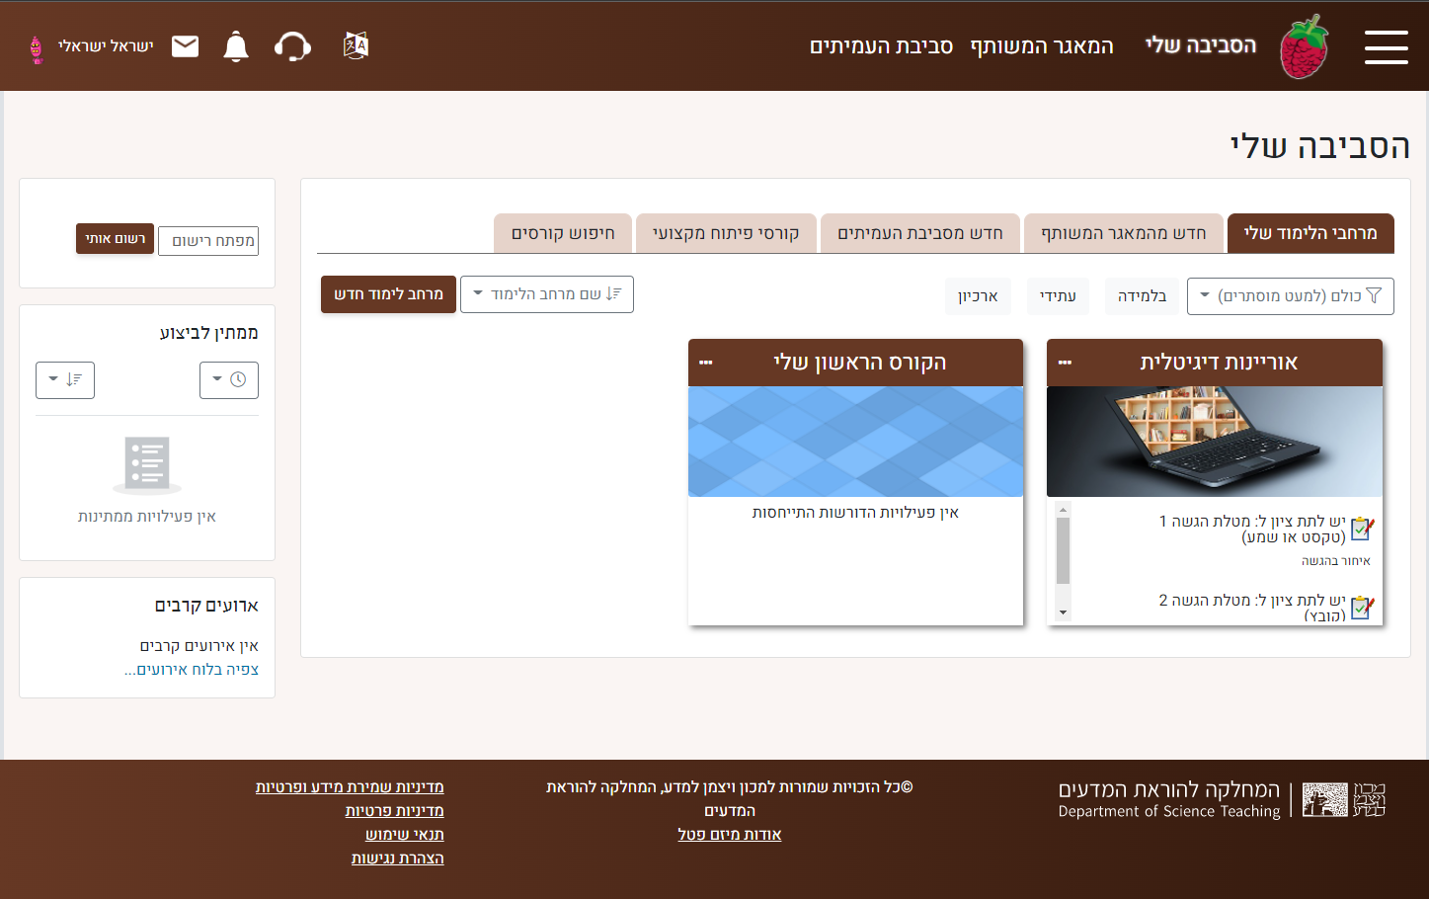Image resolution: width=1429 pixels, height=899 pixels.
Task: Toggle the בלמידה filter
Action: [x=1142, y=296]
